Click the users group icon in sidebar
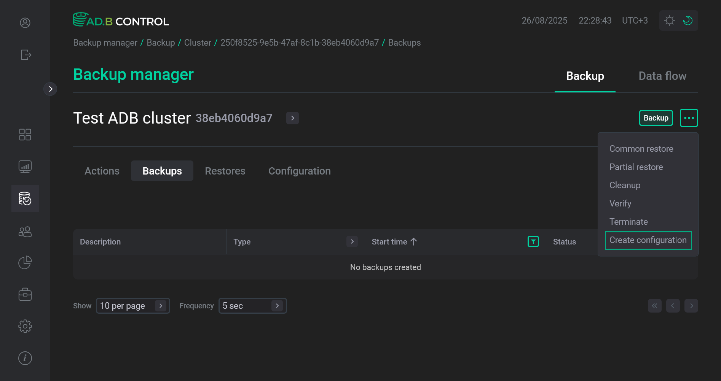This screenshot has height=381, width=721. pos(25,232)
